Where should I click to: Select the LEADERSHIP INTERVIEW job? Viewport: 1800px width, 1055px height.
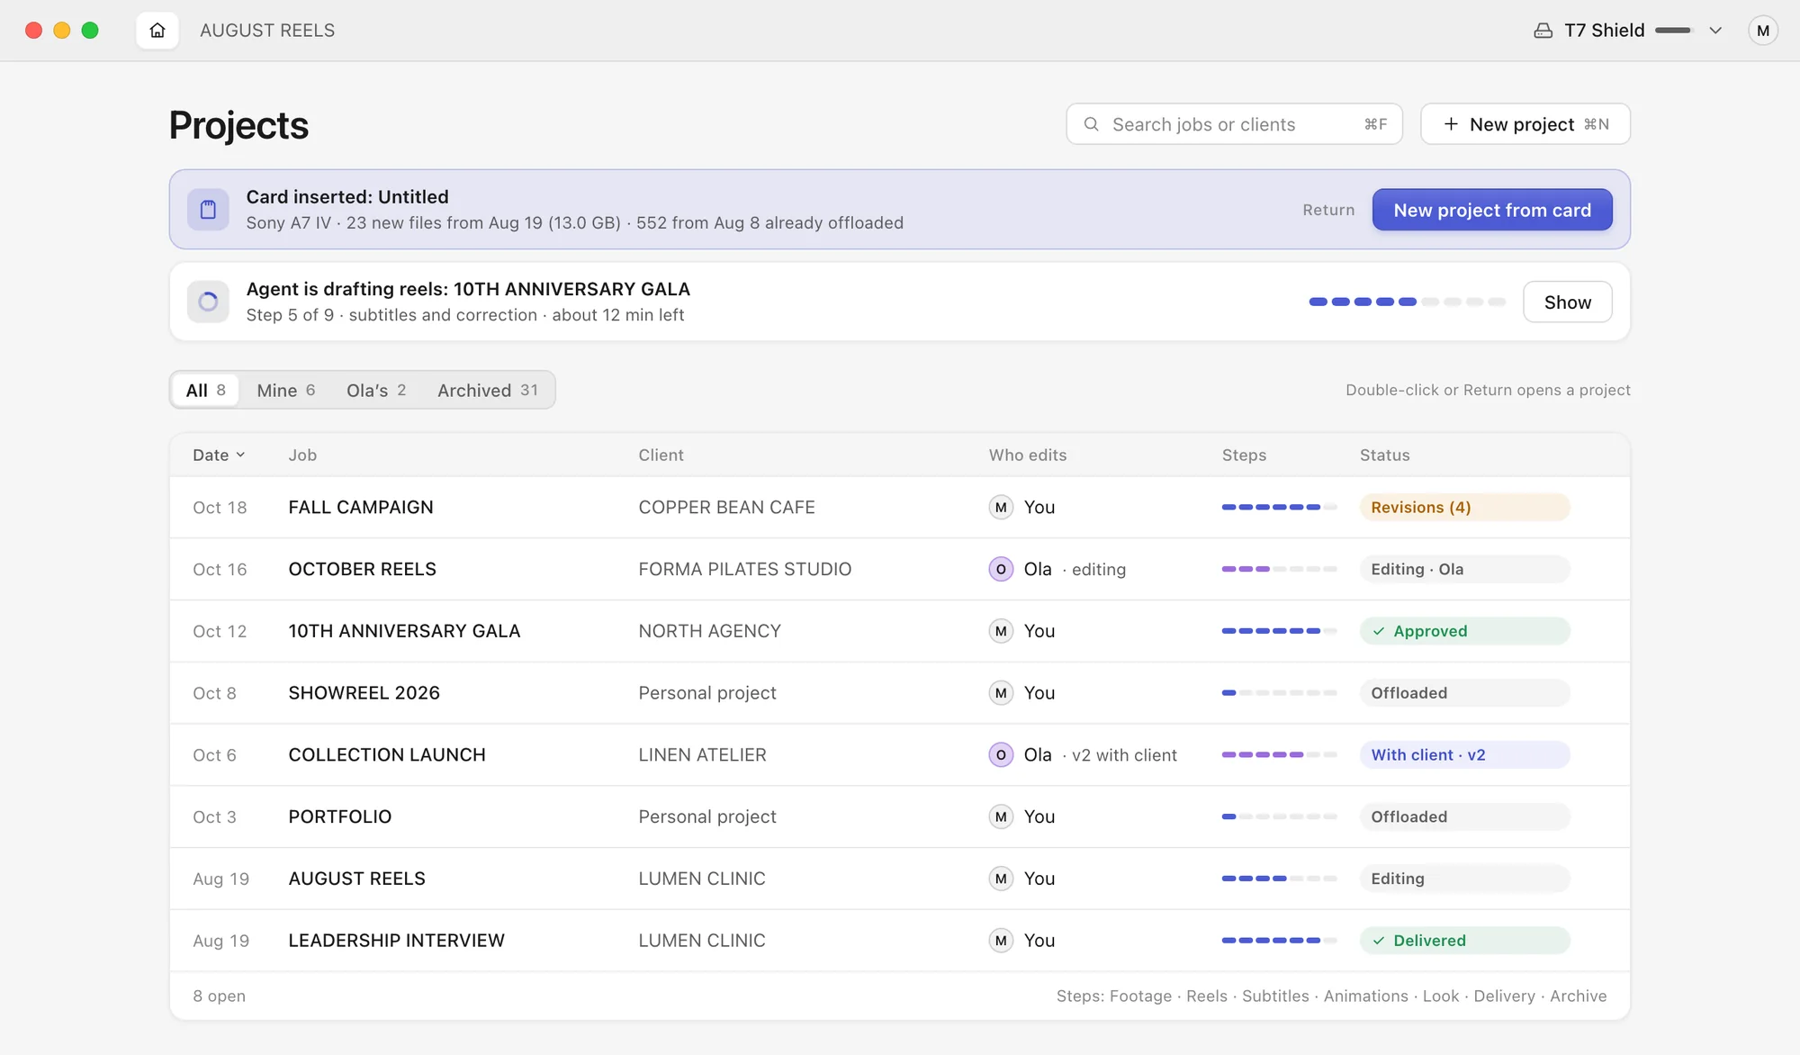point(396,941)
